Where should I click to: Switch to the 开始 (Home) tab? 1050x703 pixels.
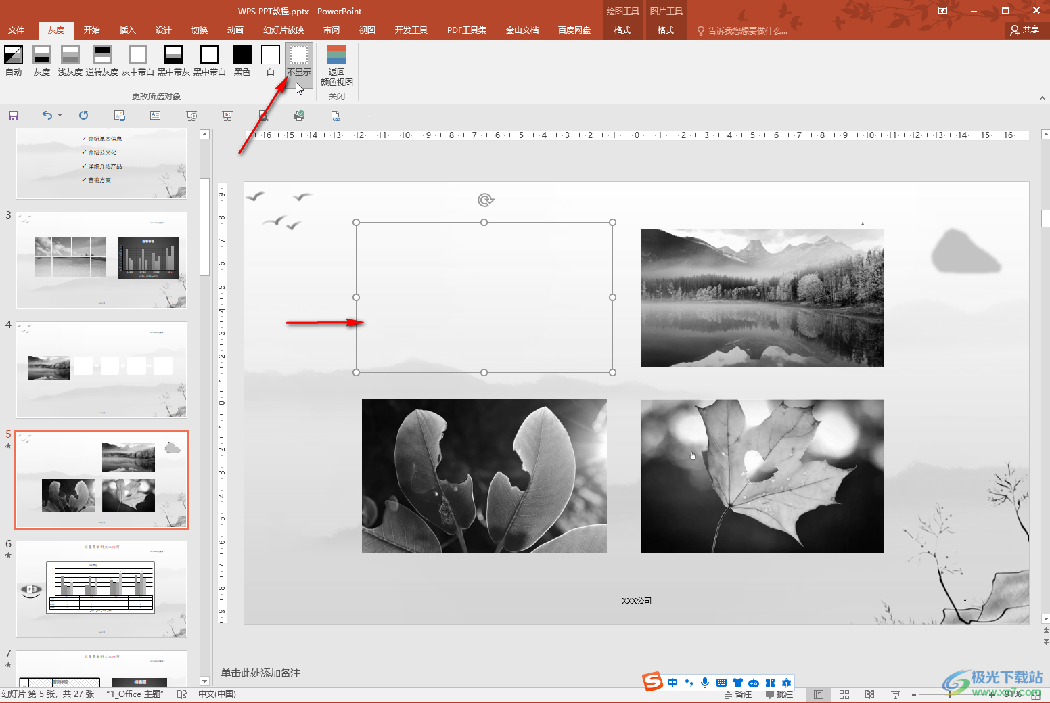(x=92, y=30)
